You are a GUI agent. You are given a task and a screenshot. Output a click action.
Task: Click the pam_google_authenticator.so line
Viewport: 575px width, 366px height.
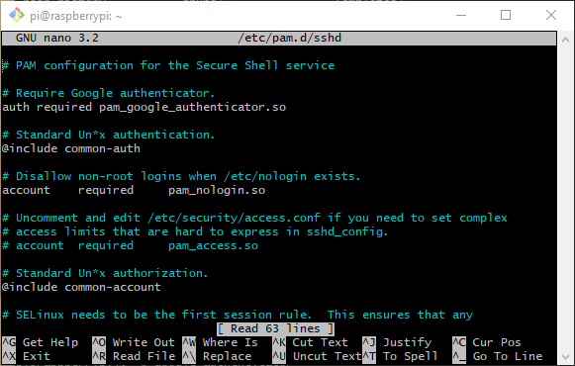pos(144,108)
